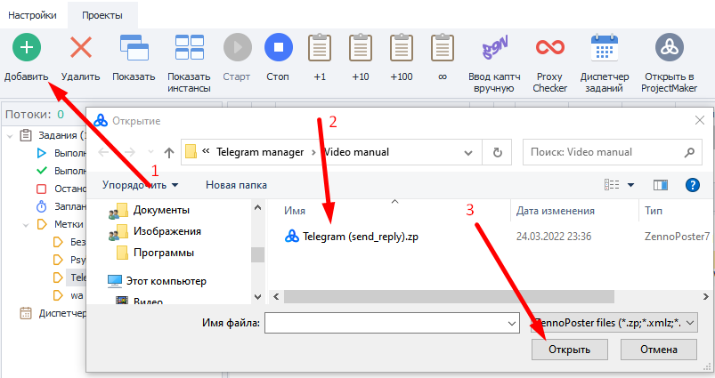Click the +1 clipboard icon
The image size is (715, 378).
coord(320,47)
